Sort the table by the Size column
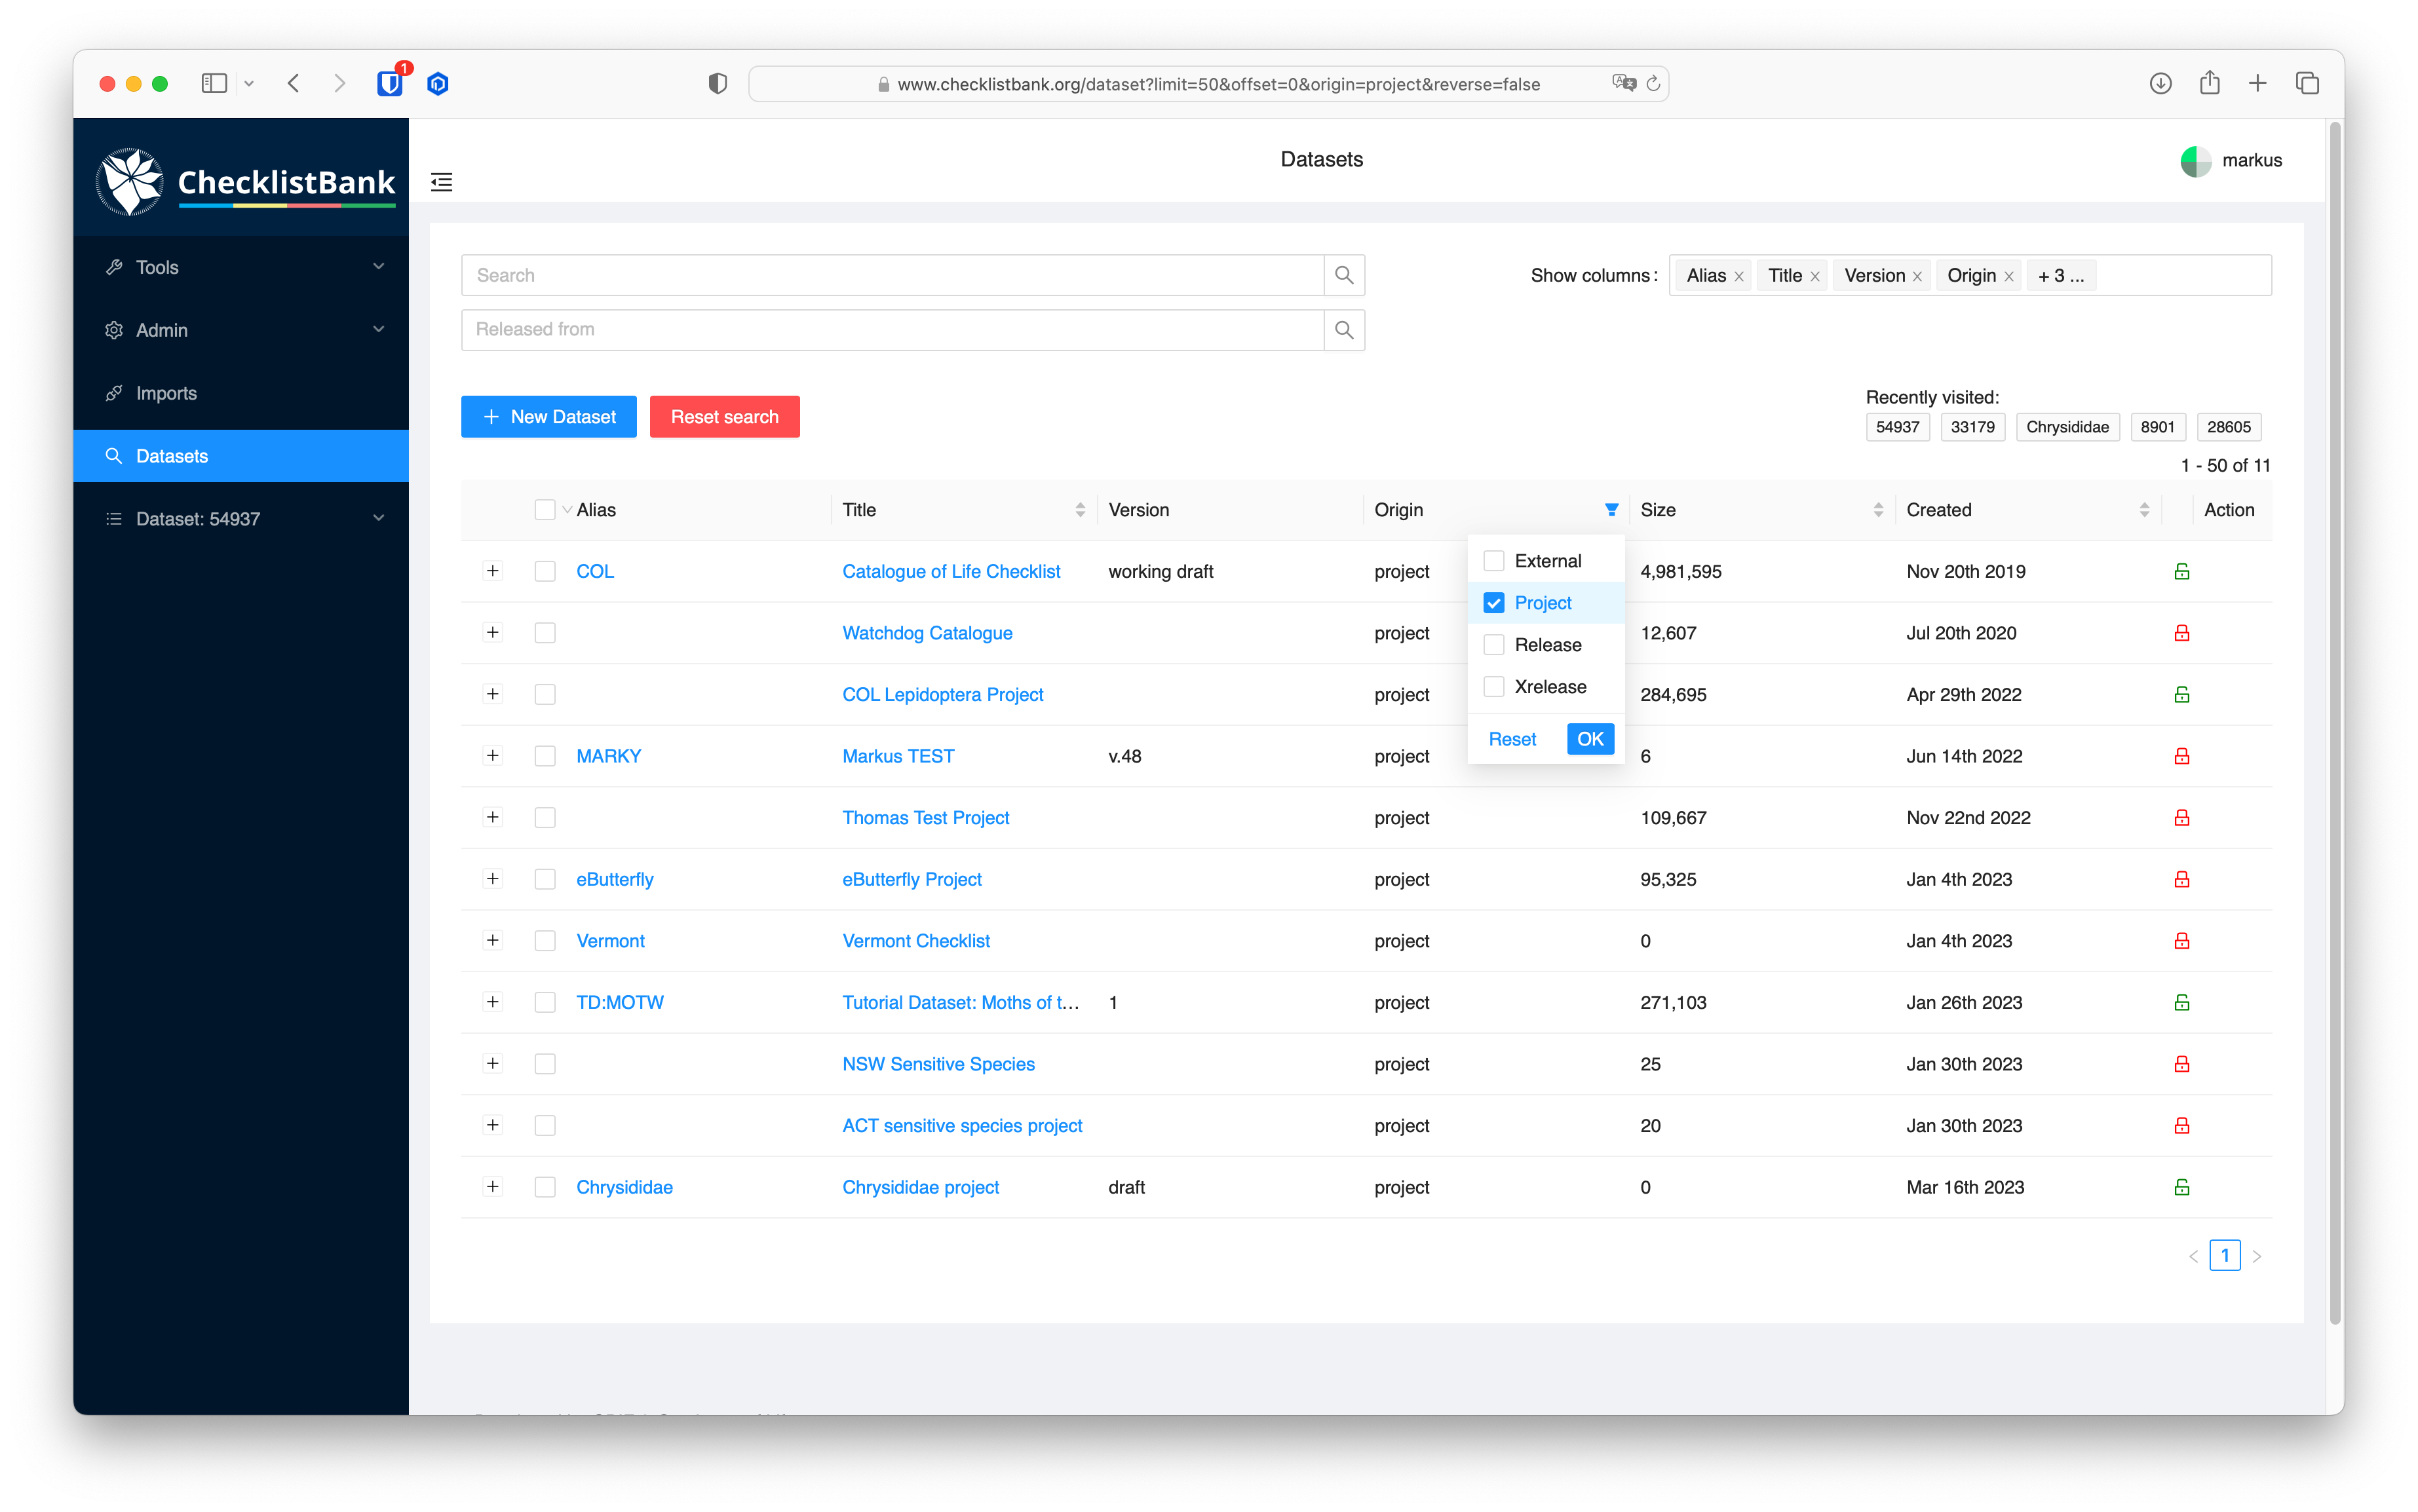This screenshot has width=2418, height=1512. click(x=1877, y=509)
